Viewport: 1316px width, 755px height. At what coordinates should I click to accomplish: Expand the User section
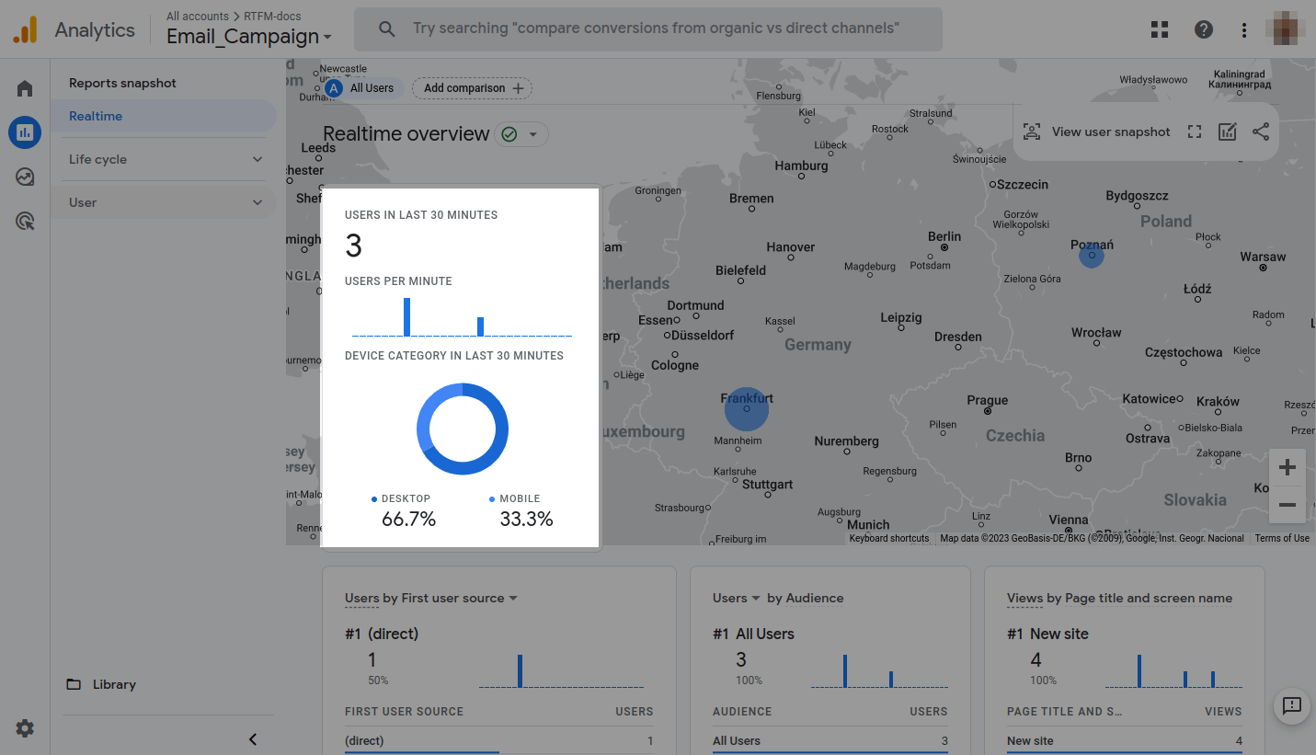[166, 202]
